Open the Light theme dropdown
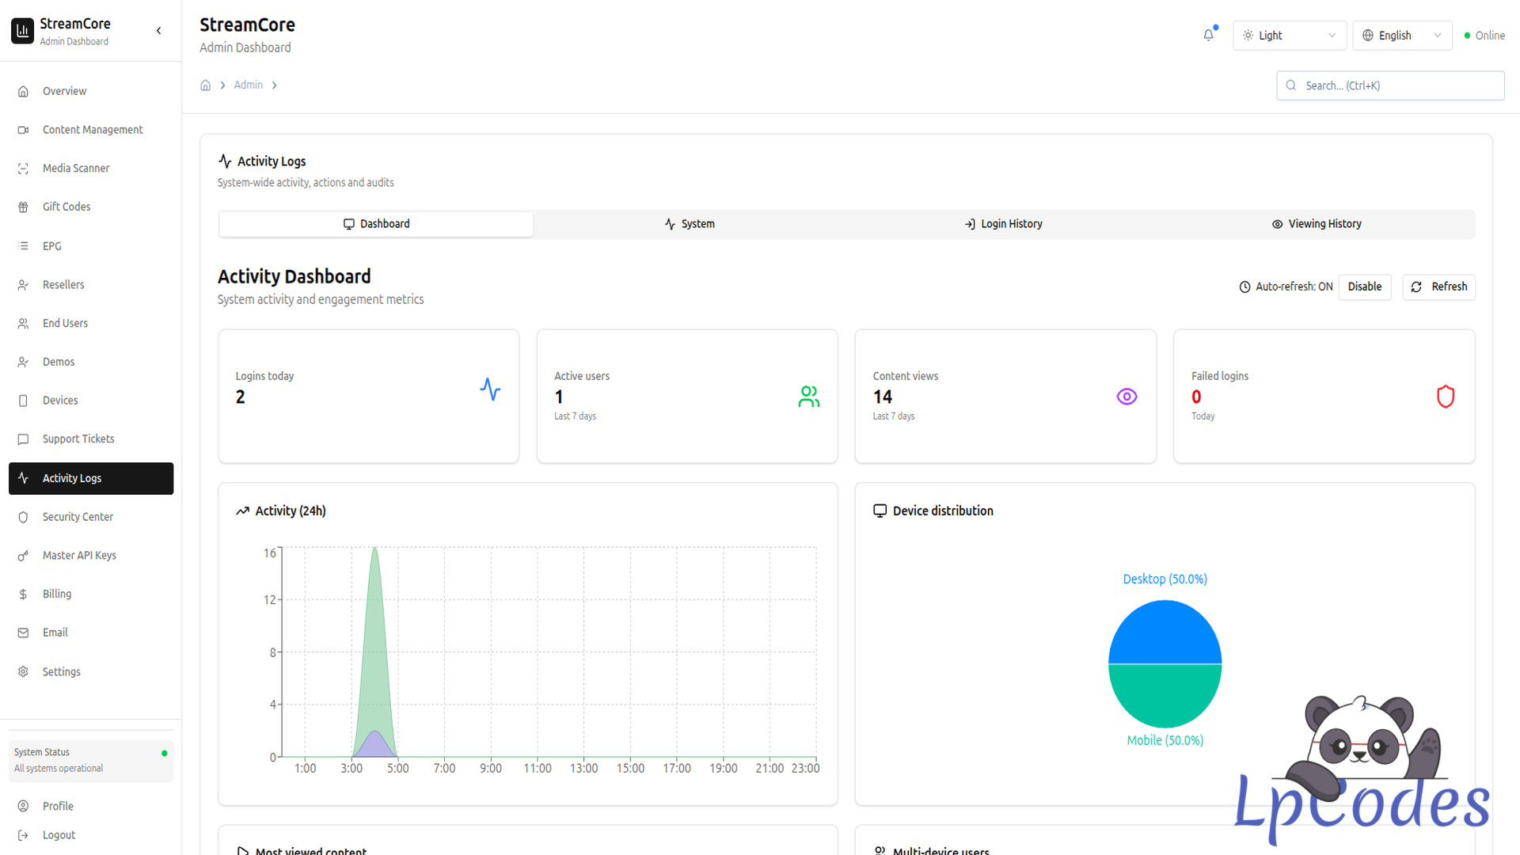The height and width of the screenshot is (855, 1520). click(1289, 36)
